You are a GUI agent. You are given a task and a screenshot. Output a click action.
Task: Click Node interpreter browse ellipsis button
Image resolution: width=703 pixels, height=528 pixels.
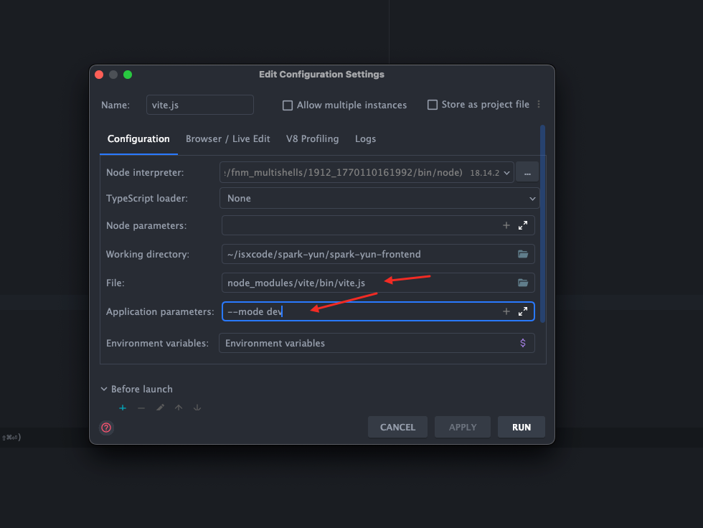[527, 172]
